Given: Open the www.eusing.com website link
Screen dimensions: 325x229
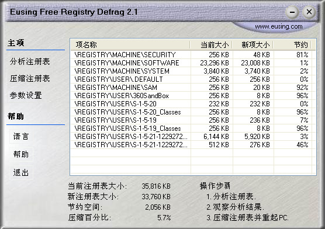Looking at the screenshot, I should 279,26.
